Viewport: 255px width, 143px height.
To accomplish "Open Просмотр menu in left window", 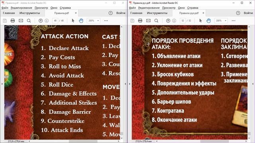I will (41, 8).
